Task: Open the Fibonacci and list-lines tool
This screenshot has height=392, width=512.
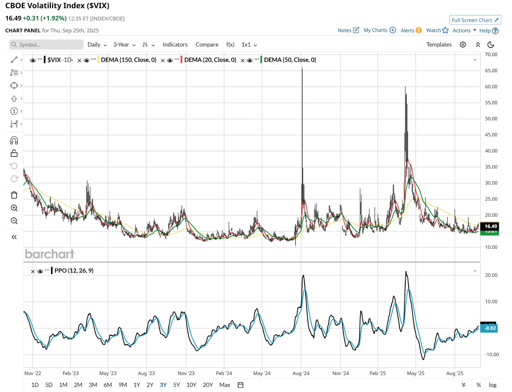Action: click(x=14, y=73)
